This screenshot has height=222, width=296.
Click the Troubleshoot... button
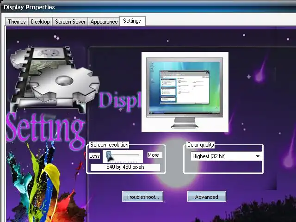pyautogui.click(x=143, y=197)
